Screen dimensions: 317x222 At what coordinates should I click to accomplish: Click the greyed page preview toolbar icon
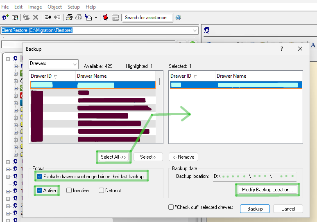79,17
